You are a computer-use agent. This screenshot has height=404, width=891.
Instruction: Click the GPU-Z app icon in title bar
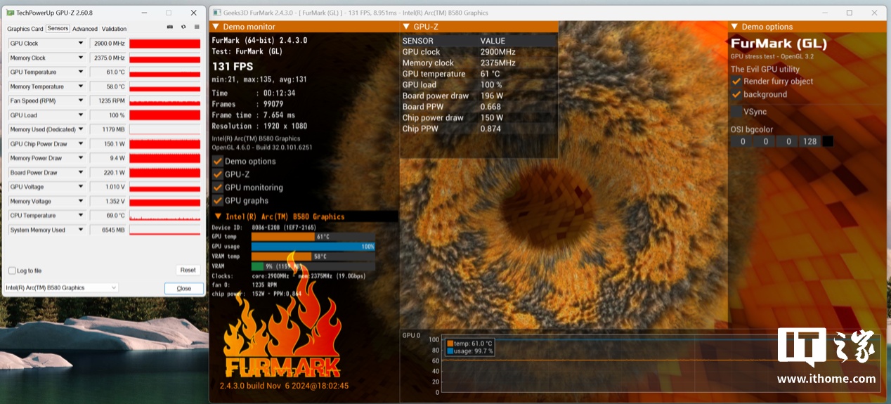pyautogui.click(x=10, y=13)
